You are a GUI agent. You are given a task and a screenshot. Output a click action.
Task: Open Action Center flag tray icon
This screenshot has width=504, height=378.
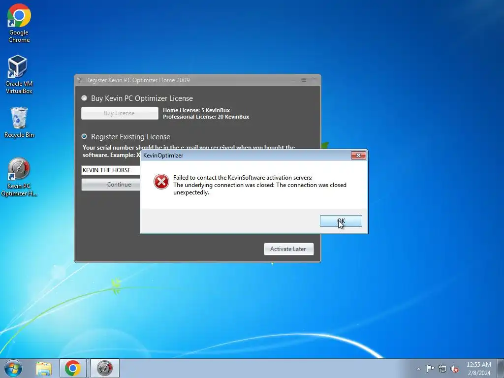430,368
